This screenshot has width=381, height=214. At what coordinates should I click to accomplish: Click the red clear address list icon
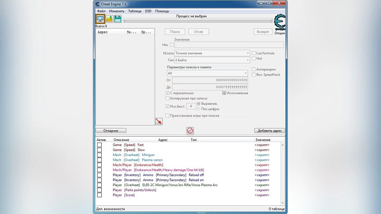coord(190,130)
